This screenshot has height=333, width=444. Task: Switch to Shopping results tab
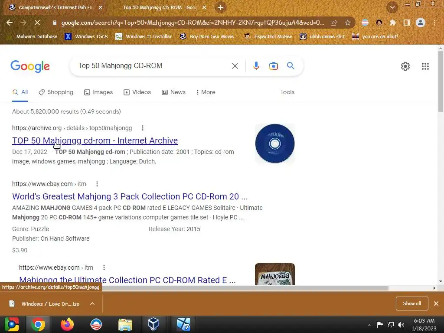coord(56,92)
